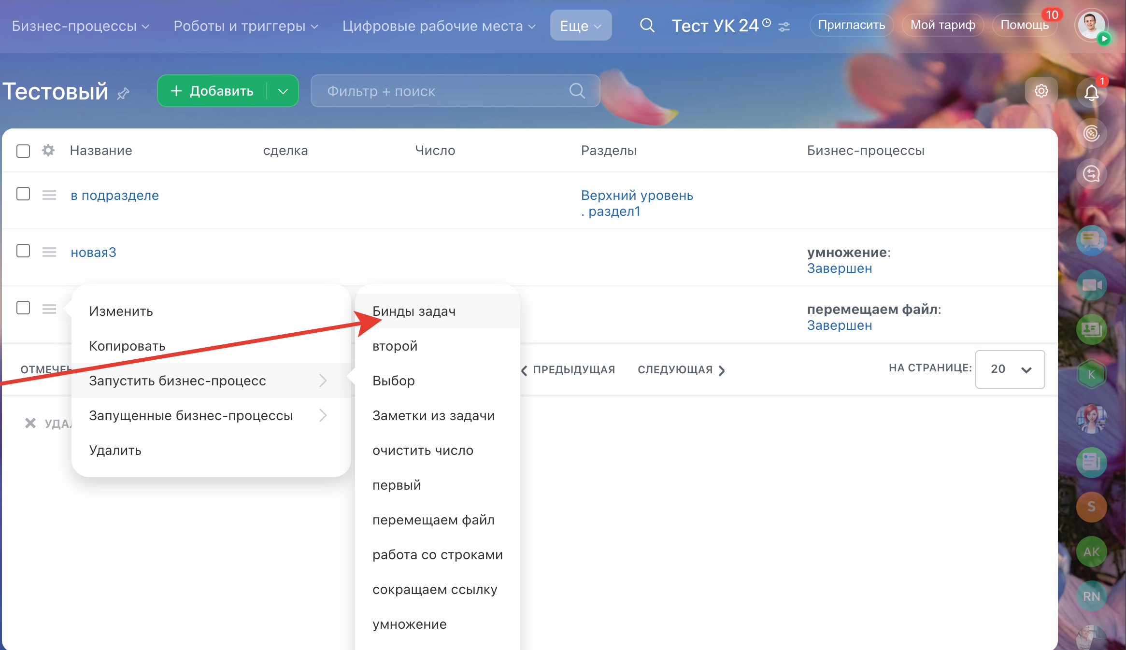The image size is (1126, 650).
Task: Click the Пригласить button
Action: 851,25
